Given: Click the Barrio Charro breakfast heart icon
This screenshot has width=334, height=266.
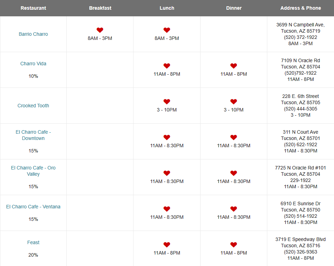Looking at the screenshot, I should pos(100,30).
